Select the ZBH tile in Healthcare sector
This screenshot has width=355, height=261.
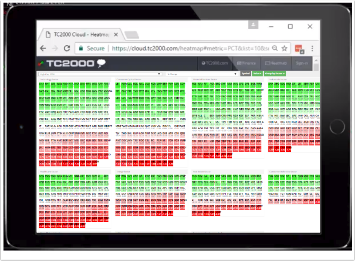106,177
